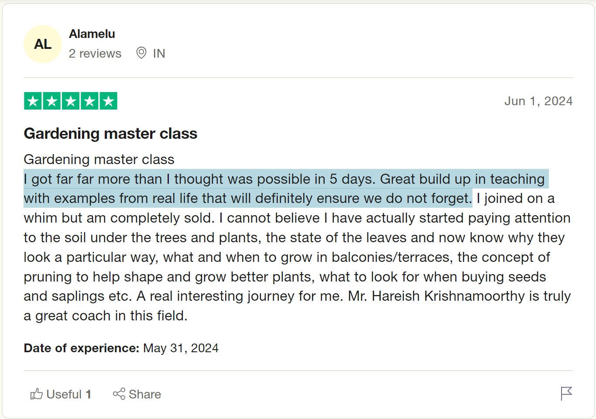The width and height of the screenshot is (596, 419).
Task: Click the AL reviewer avatar
Action: 43,44
